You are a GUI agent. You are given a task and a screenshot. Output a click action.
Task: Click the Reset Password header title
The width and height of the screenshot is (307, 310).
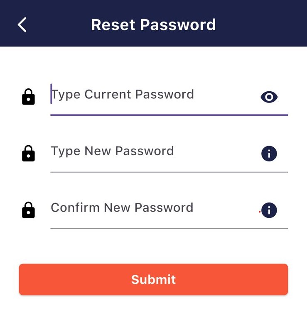pyautogui.click(x=153, y=24)
